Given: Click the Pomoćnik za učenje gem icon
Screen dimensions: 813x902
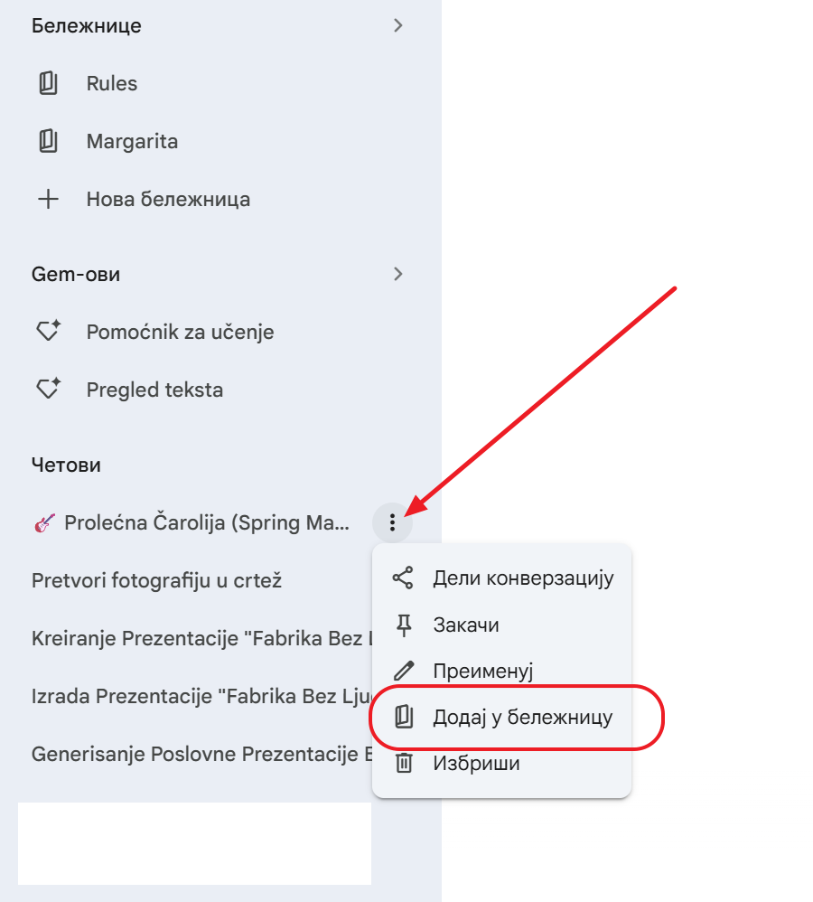Looking at the screenshot, I should pyautogui.click(x=48, y=332).
